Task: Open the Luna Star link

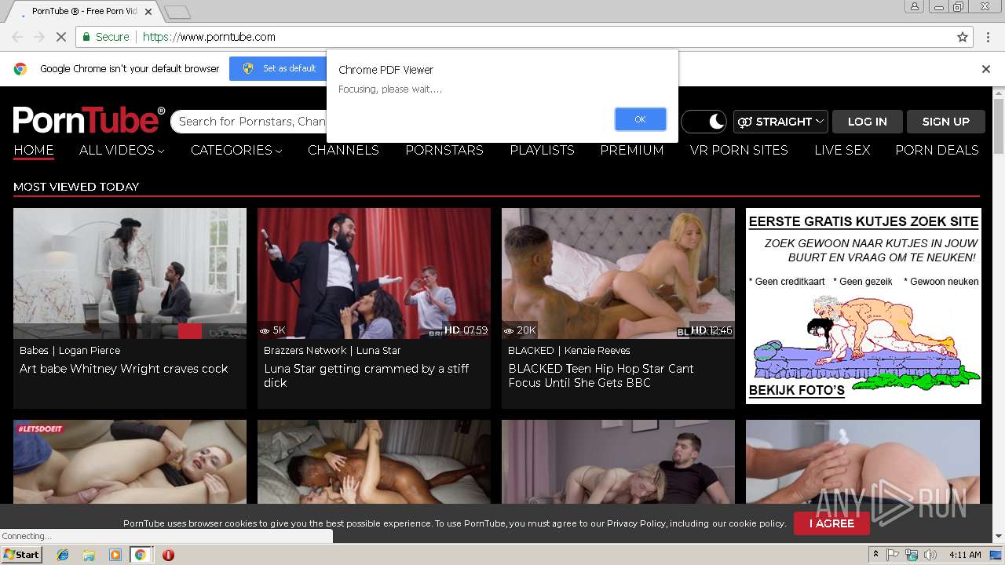Action: point(378,351)
